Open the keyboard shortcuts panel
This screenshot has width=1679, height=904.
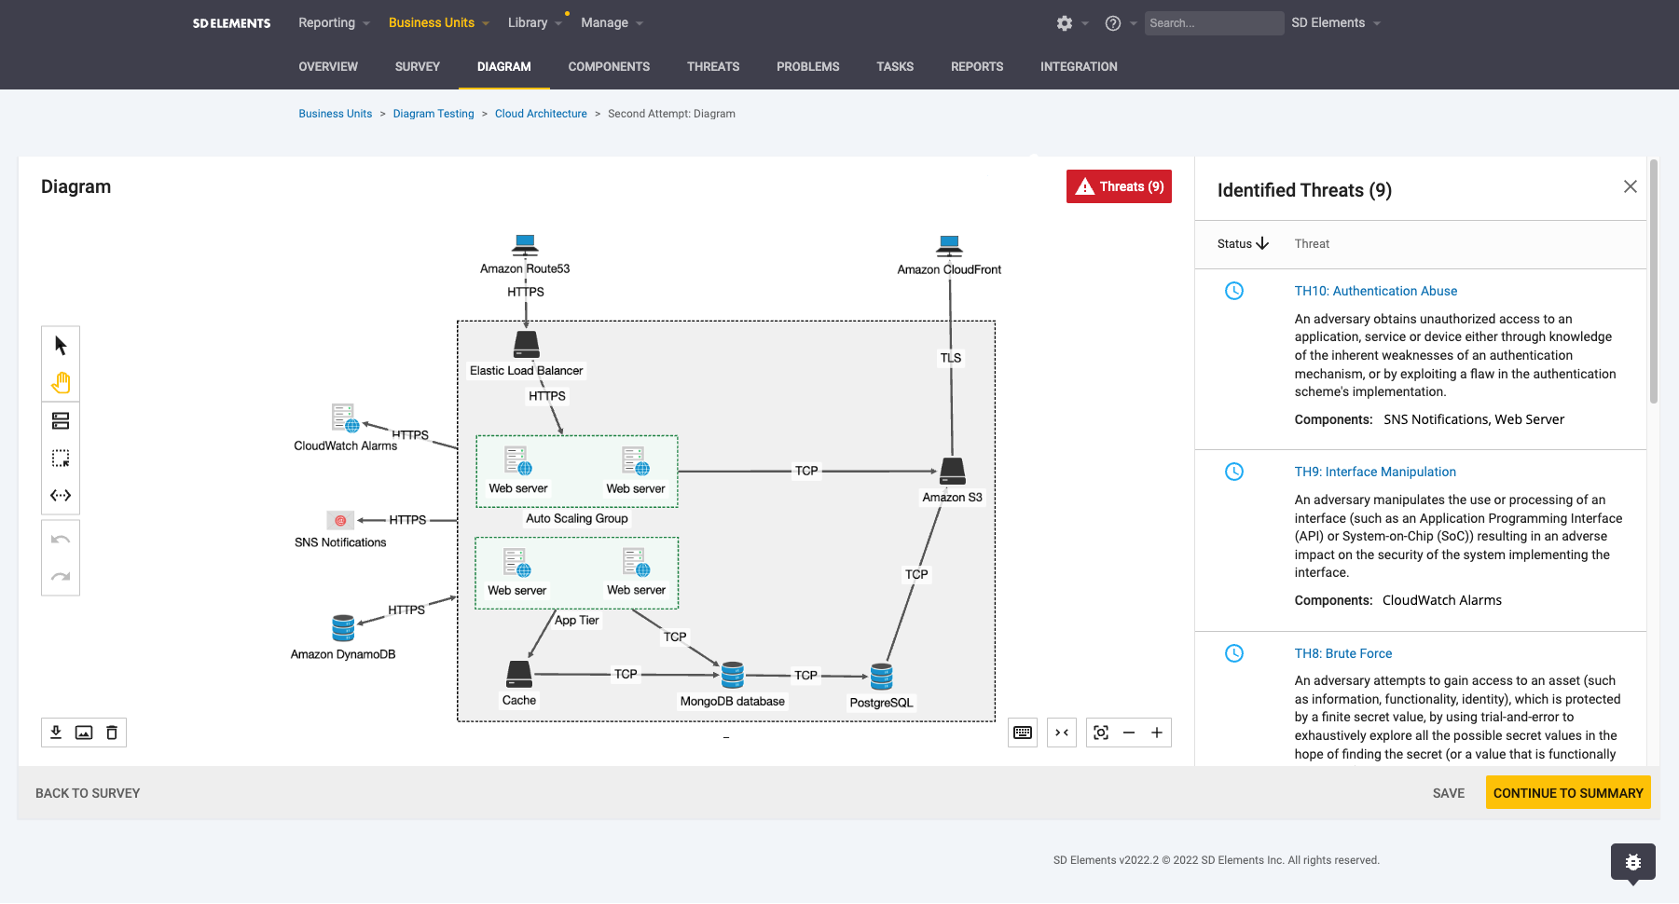point(1022,733)
